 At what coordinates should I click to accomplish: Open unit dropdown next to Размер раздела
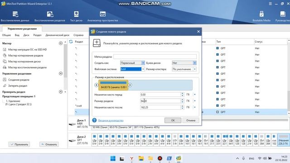[195, 101]
